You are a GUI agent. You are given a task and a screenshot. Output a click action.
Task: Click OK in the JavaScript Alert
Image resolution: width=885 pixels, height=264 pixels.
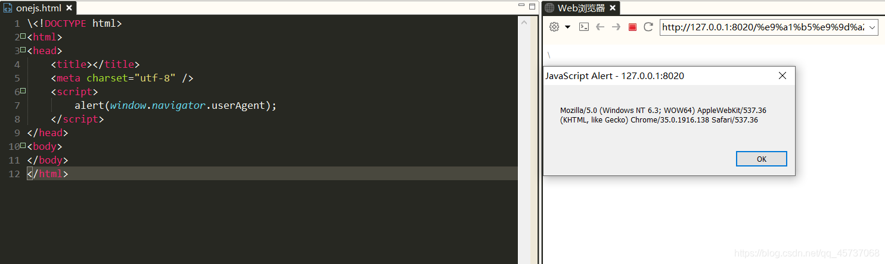[761, 159]
